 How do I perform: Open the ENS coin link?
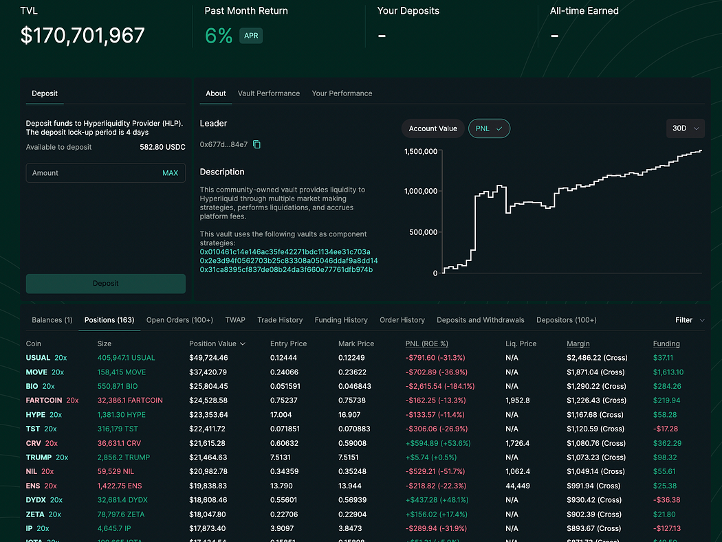point(33,486)
